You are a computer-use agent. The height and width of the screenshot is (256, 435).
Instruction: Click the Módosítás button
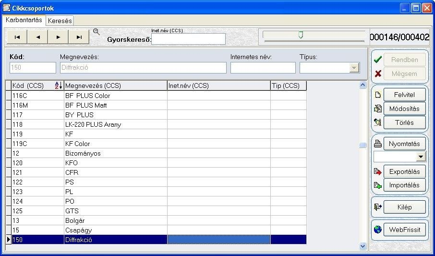coord(404,109)
